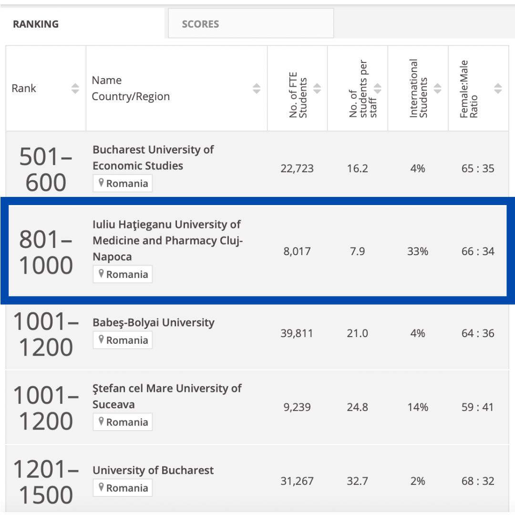Sort by No. of FTE Students arrows
The image size is (515, 515).
[317, 89]
